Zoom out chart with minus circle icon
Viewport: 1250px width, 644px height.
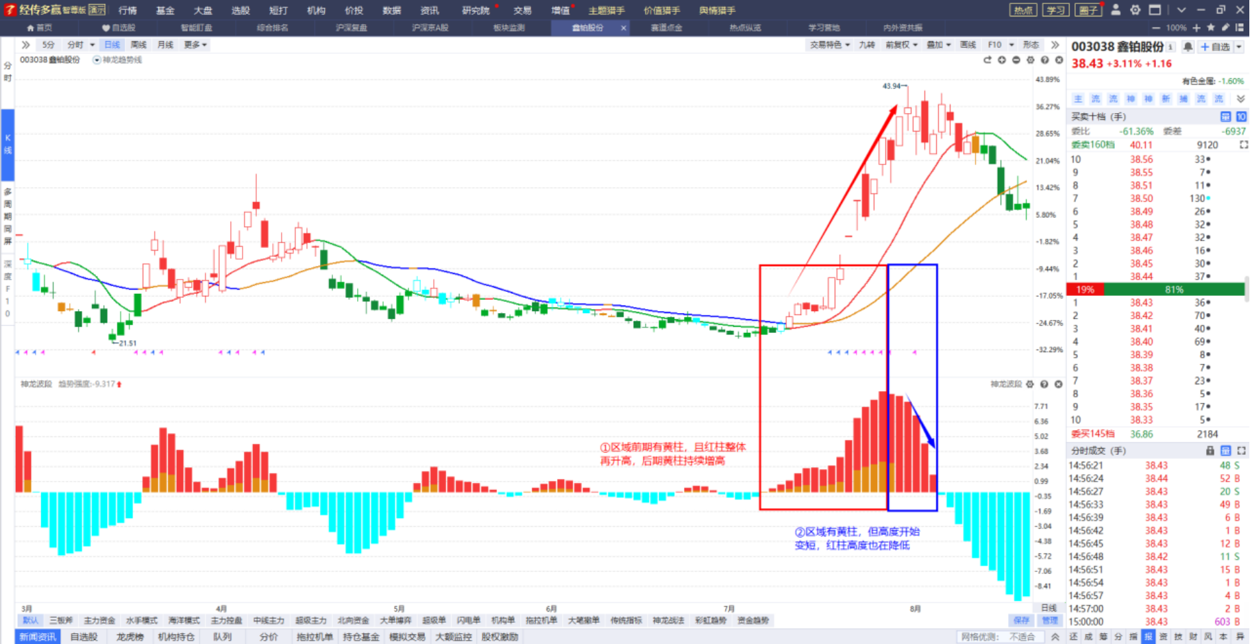pos(1016,60)
